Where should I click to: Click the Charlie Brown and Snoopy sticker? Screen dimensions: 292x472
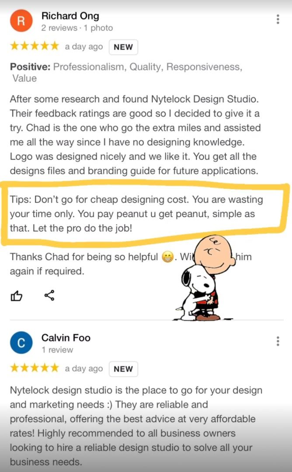click(x=205, y=278)
